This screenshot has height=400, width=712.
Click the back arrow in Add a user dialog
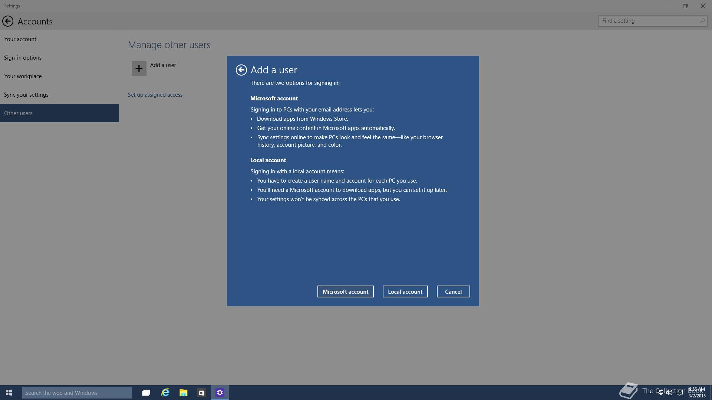[241, 70]
